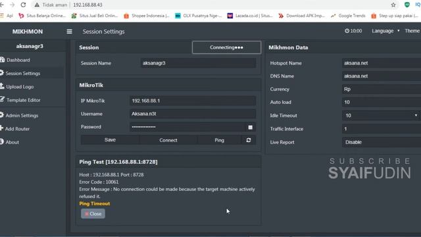The width and height of the screenshot is (421, 237).
Task: Click the About info icon
Action: (x=1, y=142)
